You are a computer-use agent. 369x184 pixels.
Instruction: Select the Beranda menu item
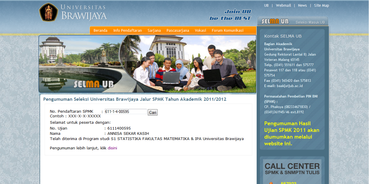coord(100,30)
